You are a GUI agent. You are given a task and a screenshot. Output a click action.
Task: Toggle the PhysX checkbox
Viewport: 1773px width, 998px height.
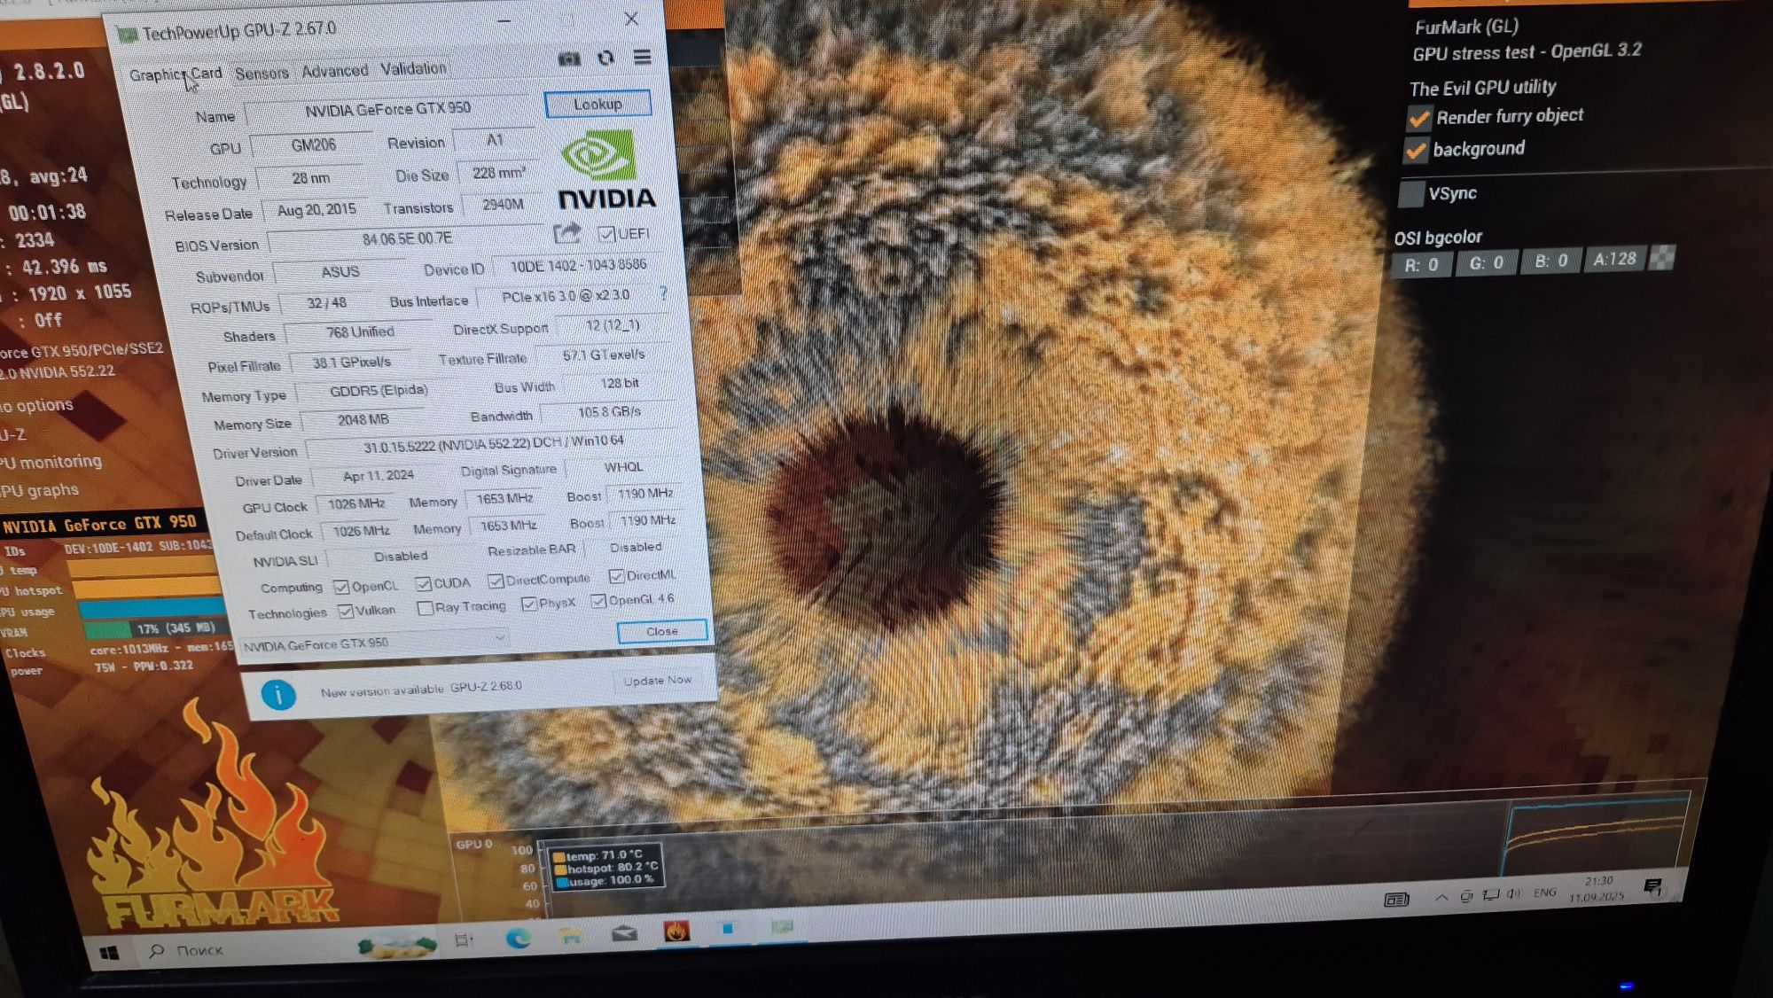529,604
